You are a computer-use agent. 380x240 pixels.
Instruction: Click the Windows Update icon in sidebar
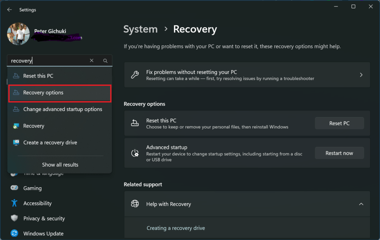coord(14,233)
